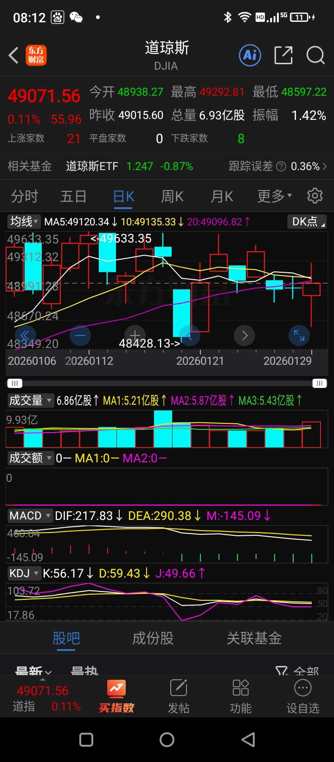Screen dimensions: 334x762
Task: Tap the 东方财富 app logo
Action: pos(36,55)
